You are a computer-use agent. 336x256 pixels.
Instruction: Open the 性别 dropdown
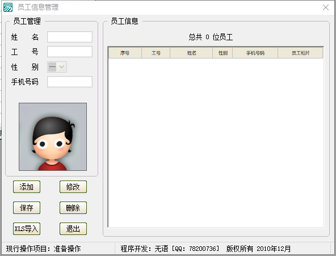(57, 67)
